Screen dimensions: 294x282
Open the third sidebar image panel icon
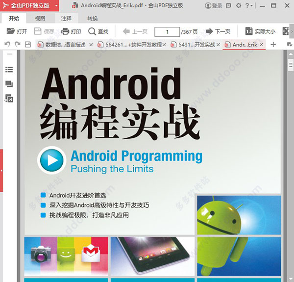[x=9, y=98]
